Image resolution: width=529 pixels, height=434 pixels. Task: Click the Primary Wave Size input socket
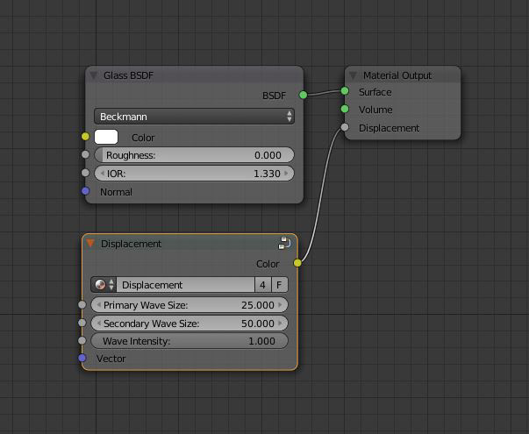coord(82,304)
